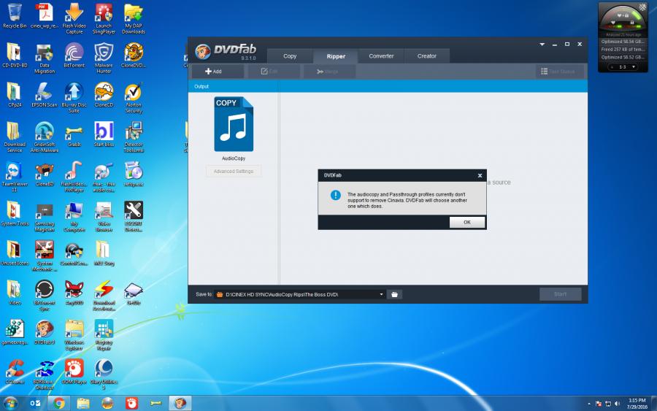Click the Start button in DVDFab

click(x=560, y=294)
